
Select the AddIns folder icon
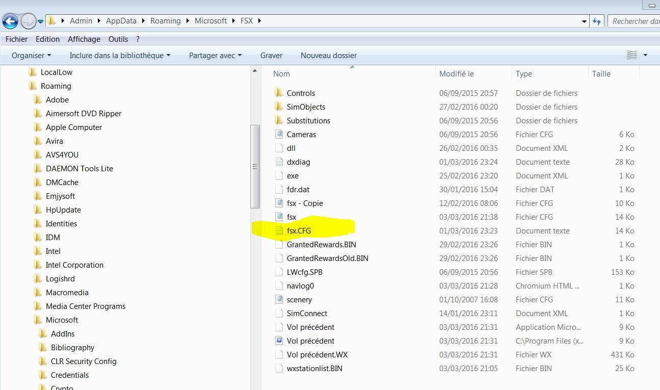(x=43, y=333)
